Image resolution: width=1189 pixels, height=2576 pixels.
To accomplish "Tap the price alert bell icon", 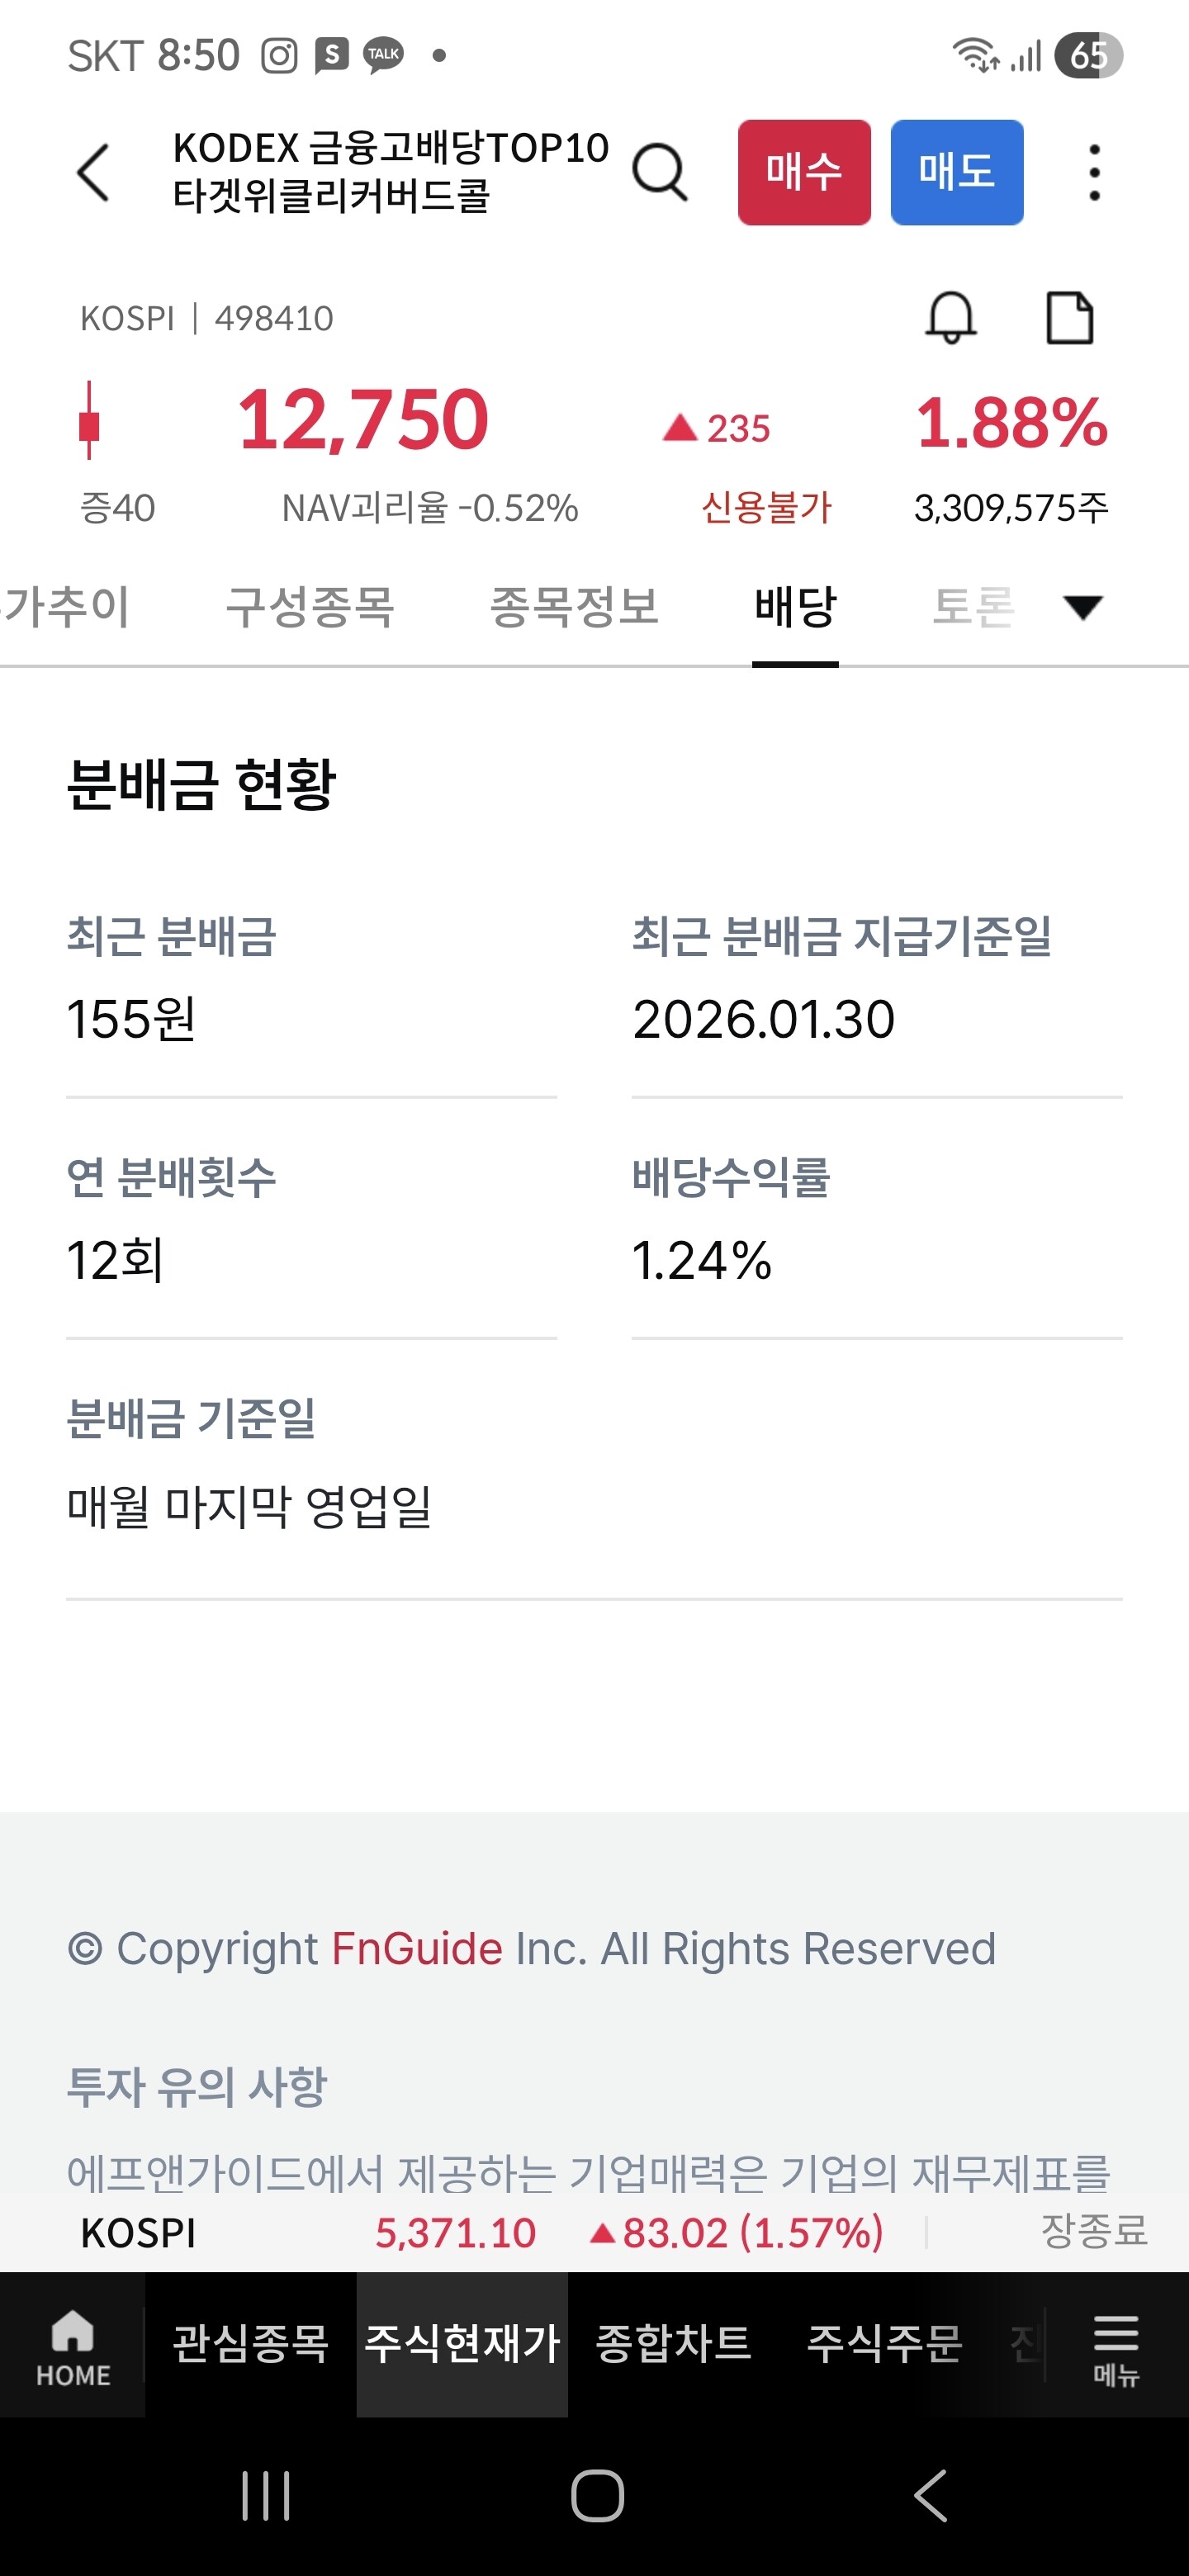I will (x=950, y=318).
